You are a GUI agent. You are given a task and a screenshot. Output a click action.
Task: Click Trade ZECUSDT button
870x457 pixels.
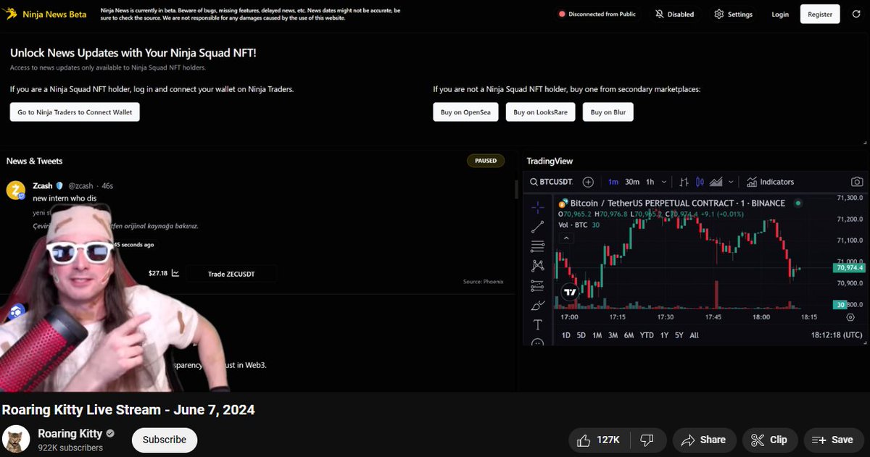coord(231,273)
